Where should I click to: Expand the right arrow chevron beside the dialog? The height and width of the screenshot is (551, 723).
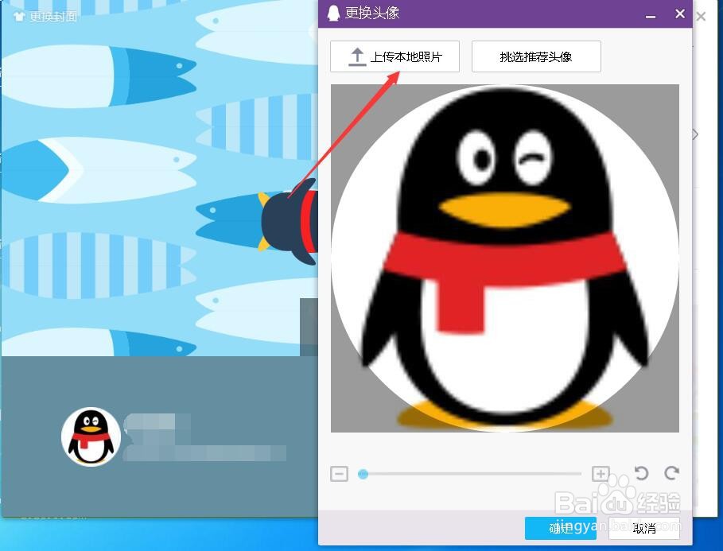[x=694, y=134]
